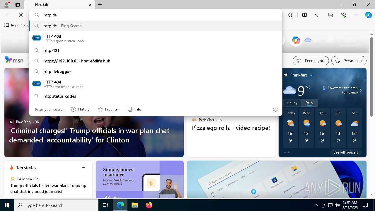Filter search by Tabs

coord(134,109)
